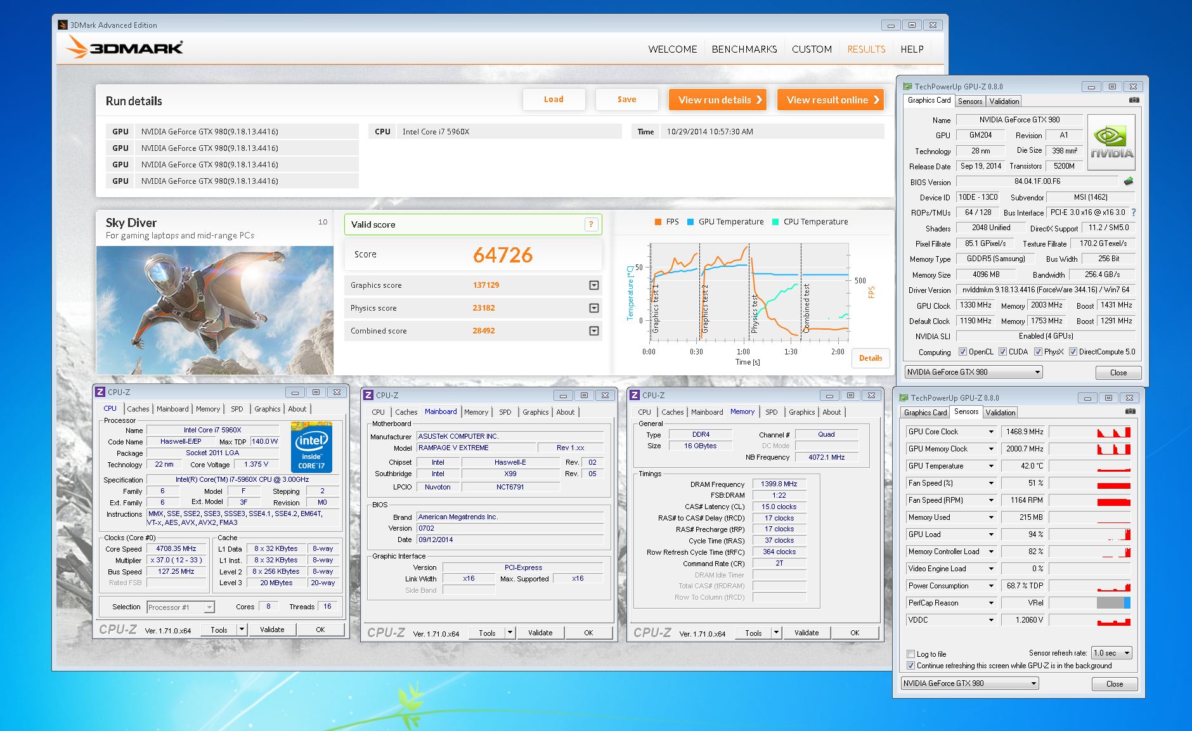
Task: Click the GPU Temperature blue legend marker
Action: click(690, 222)
